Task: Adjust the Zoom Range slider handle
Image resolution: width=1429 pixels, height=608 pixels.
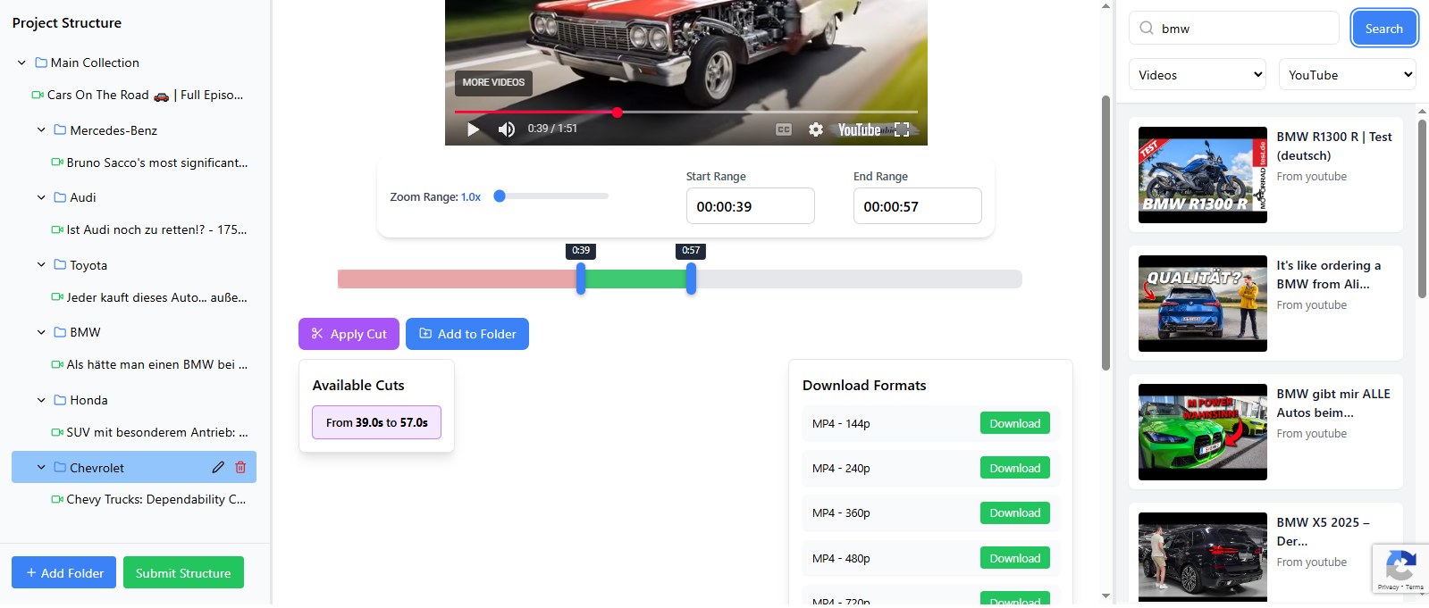Action: 500,196
